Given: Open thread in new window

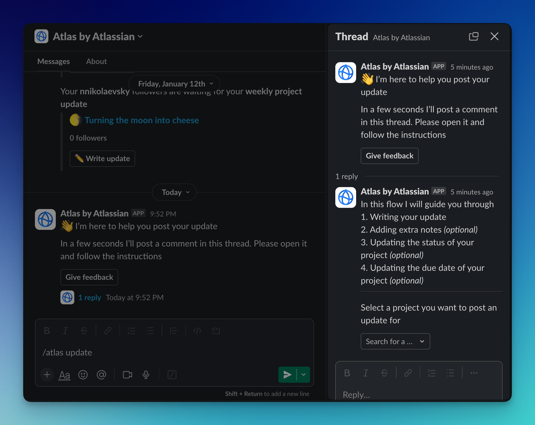Looking at the screenshot, I should (473, 36).
